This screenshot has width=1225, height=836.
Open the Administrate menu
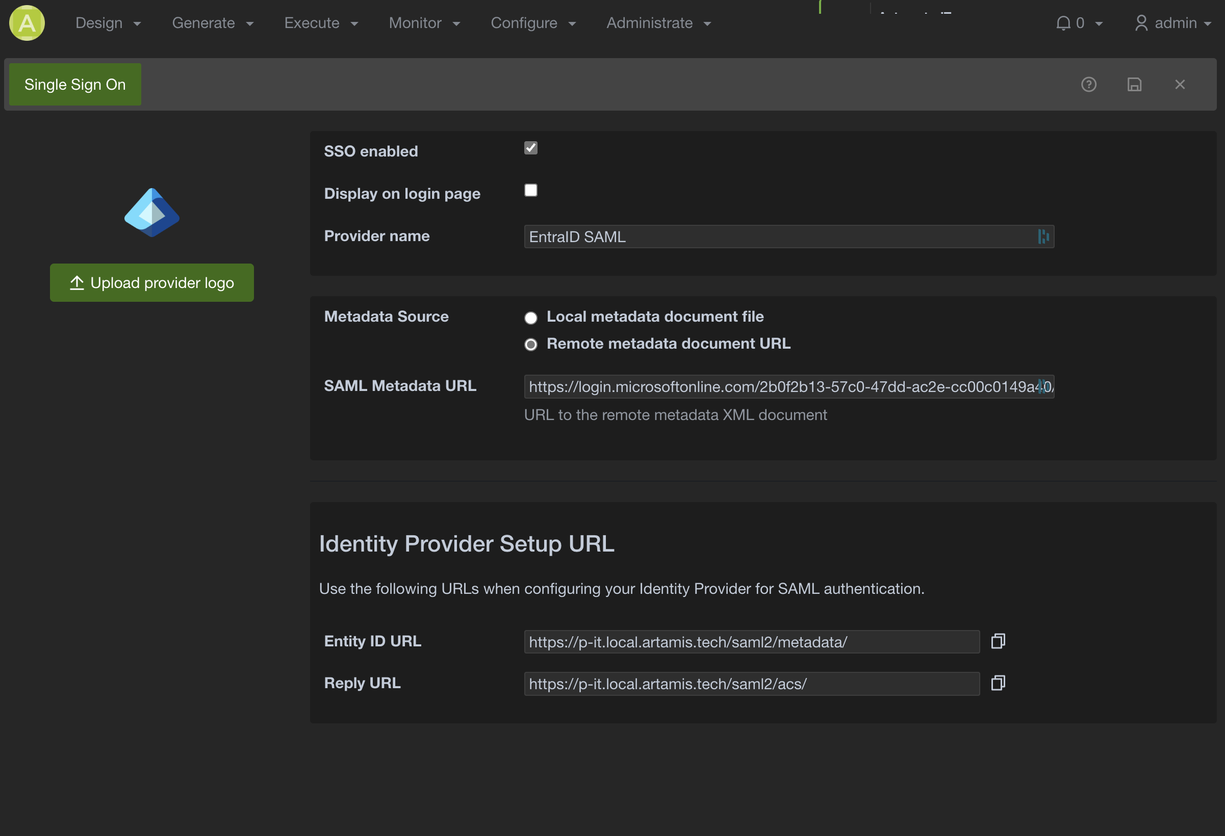coord(659,23)
